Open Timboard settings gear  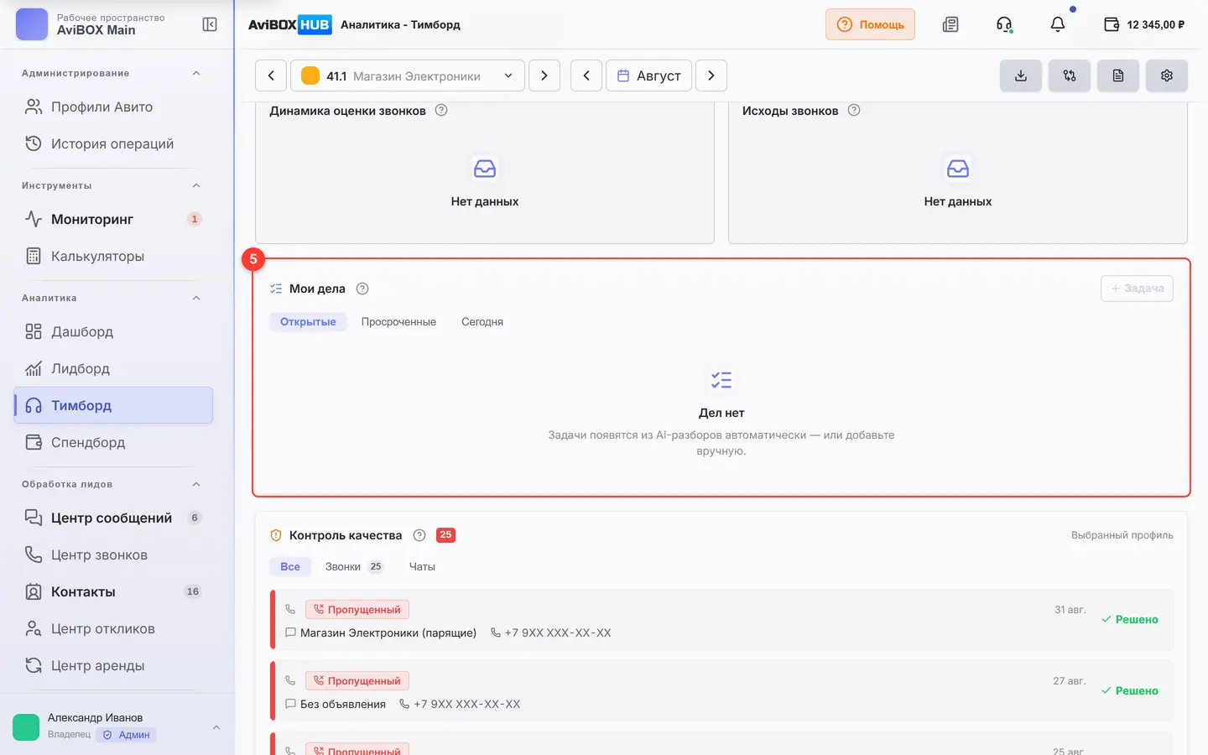pyautogui.click(x=1167, y=75)
